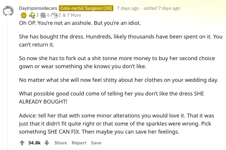This screenshot has height=150, width=226.
Task: Click the first gold award badge
Action: (24, 15)
